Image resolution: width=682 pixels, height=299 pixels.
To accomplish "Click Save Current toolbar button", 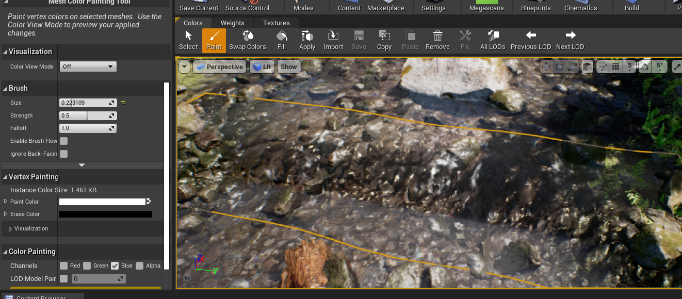I will click(199, 7).
